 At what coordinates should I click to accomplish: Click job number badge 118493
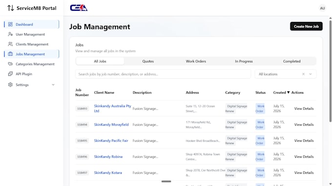[82, 108]
